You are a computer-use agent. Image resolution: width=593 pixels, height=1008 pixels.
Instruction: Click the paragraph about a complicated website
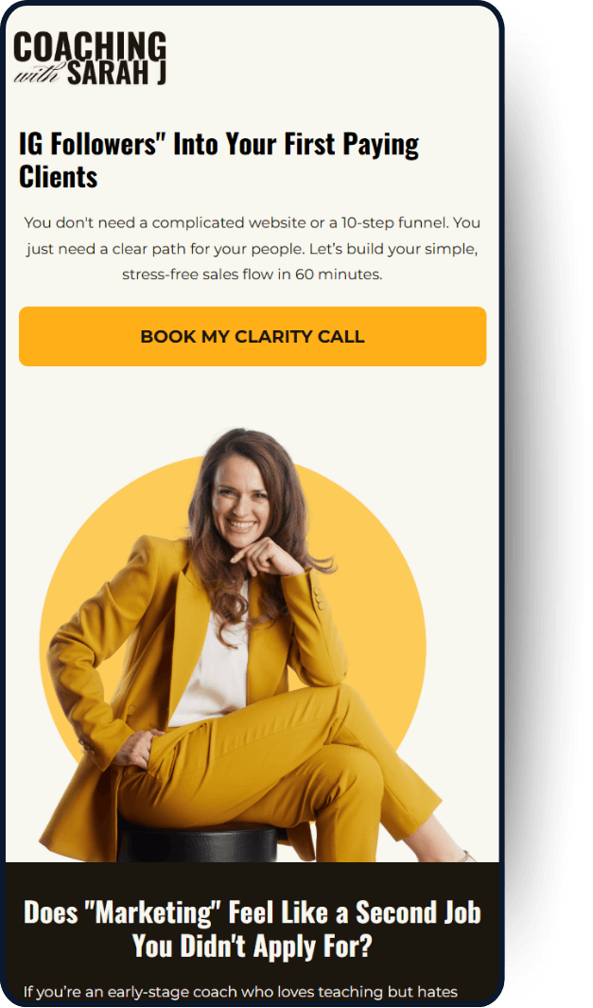(x=253, y=248)
